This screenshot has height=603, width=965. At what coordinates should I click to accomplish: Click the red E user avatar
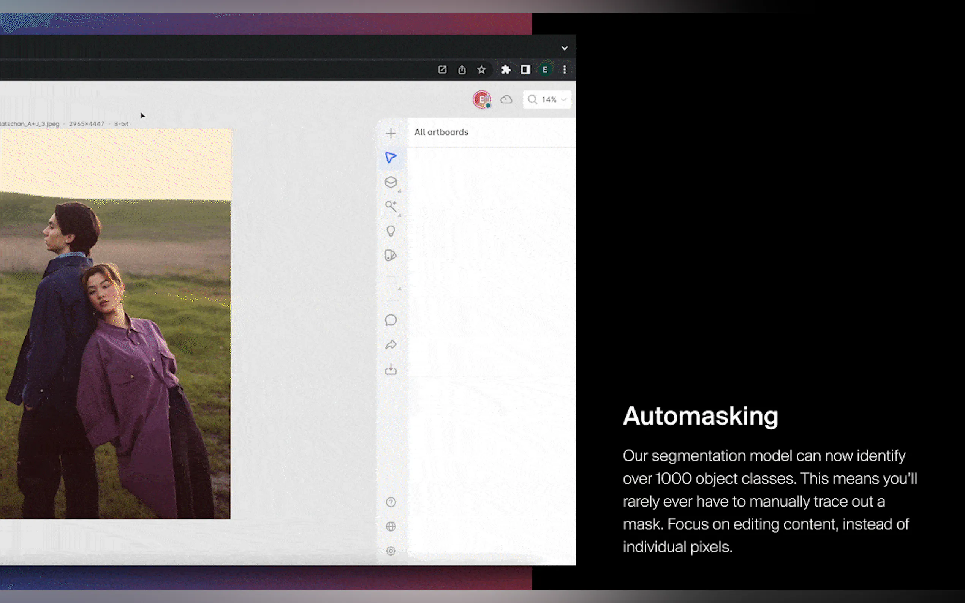(x=481, y=99)
